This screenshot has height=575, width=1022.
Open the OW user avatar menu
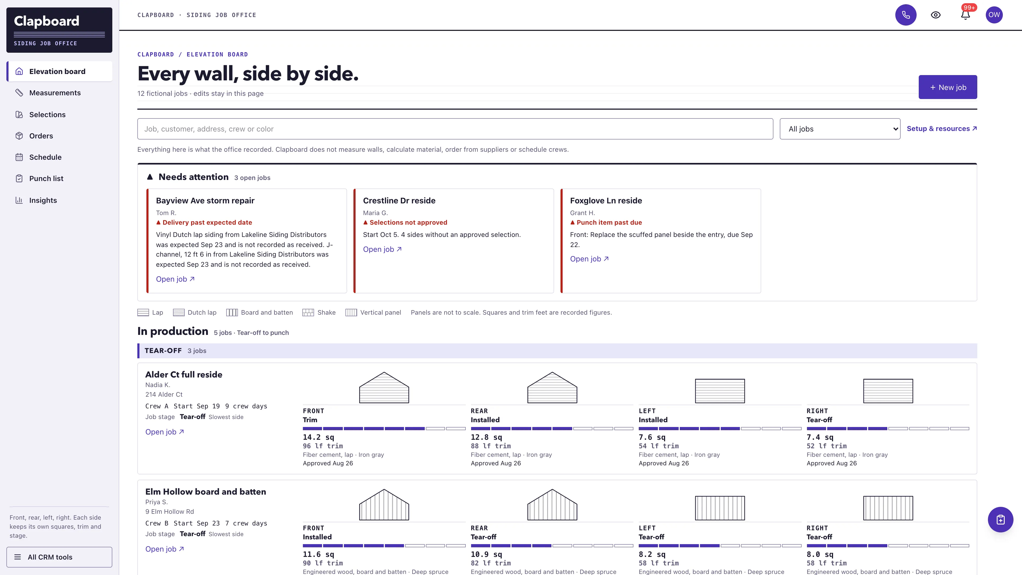pyautogui.click(x=994, y=15)
